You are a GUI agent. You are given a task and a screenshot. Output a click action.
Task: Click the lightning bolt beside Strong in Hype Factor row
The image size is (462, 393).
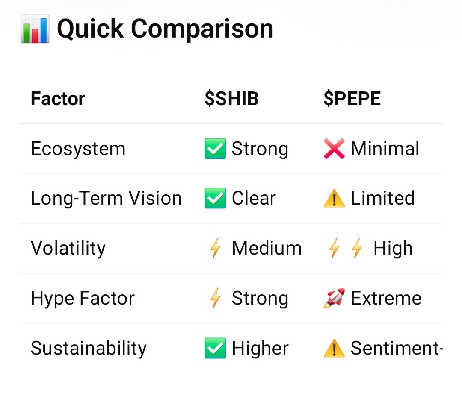click(x=215, y=298)
